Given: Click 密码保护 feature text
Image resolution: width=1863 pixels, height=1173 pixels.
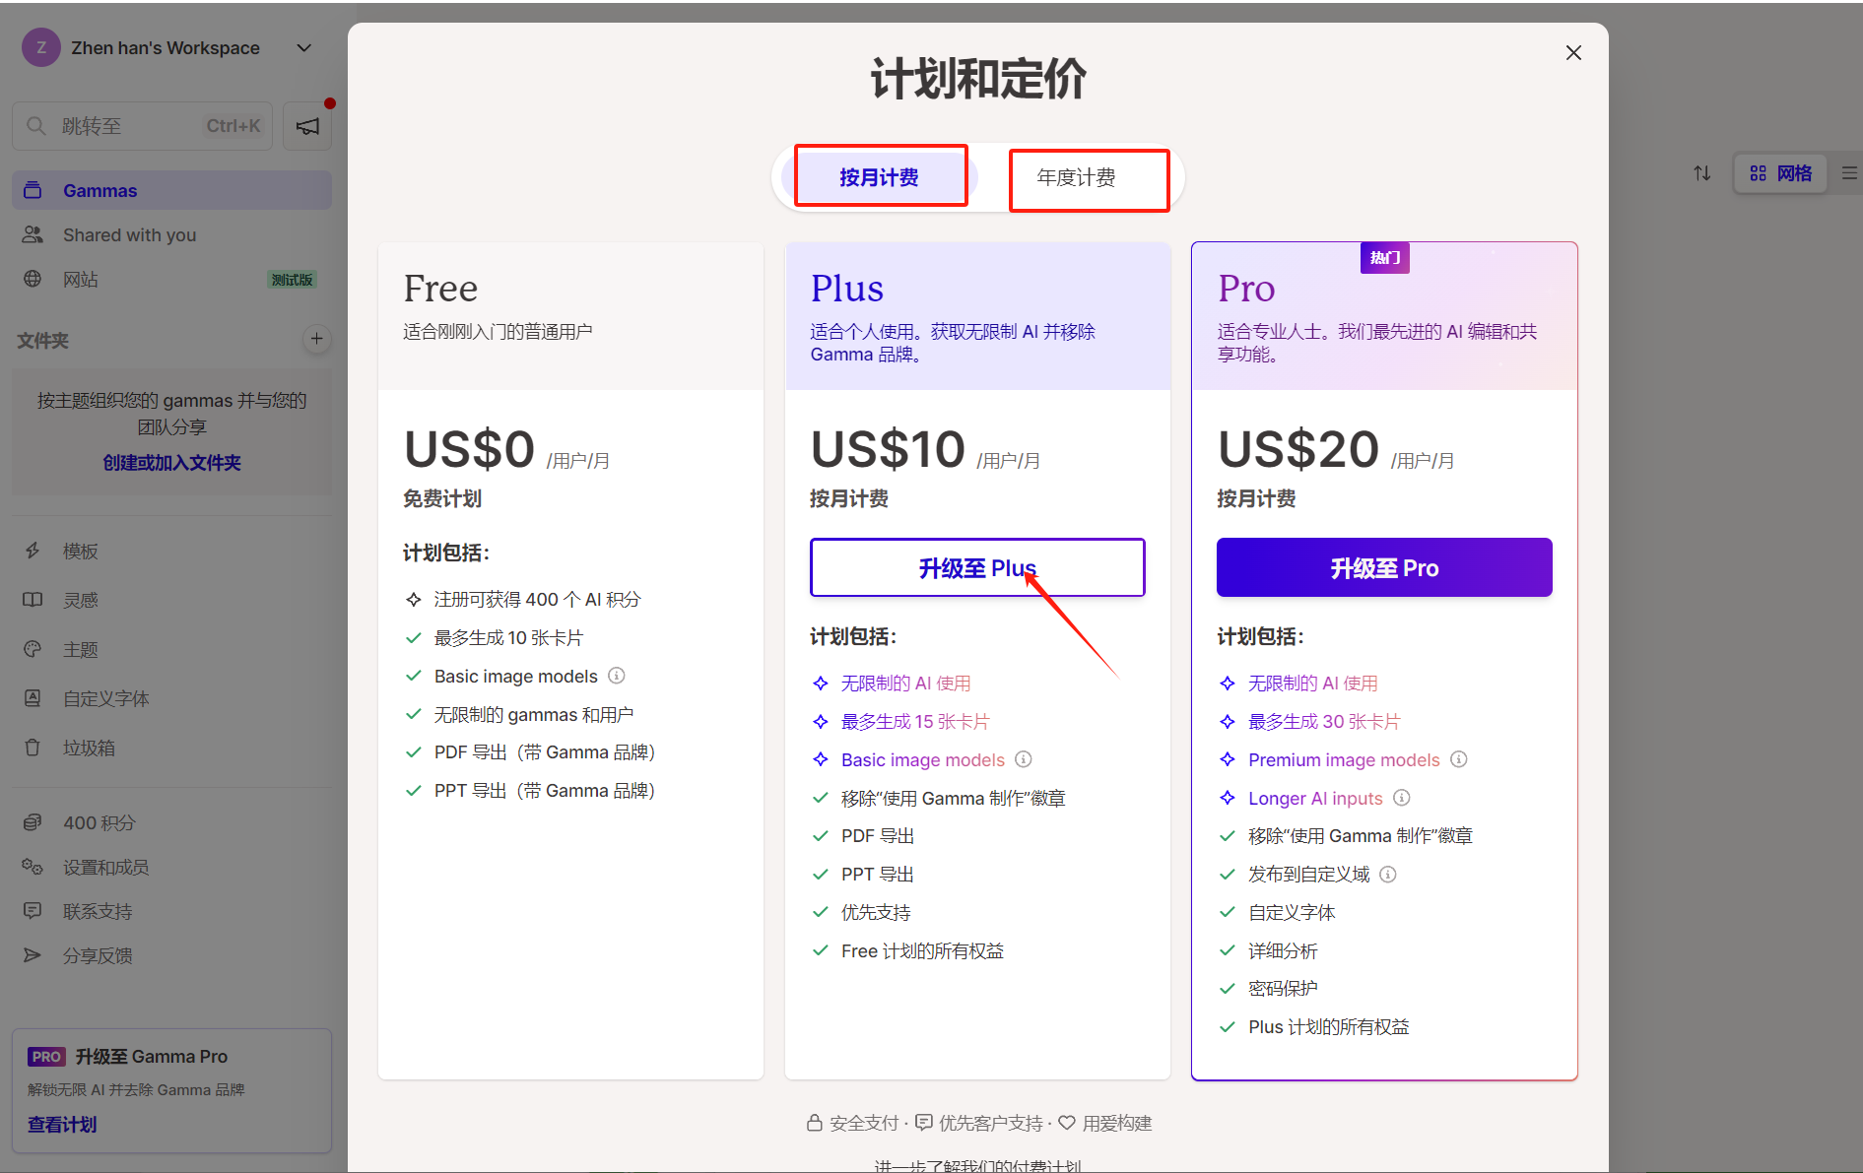Looking at the screenshot, I should [x=1283, y=988].
